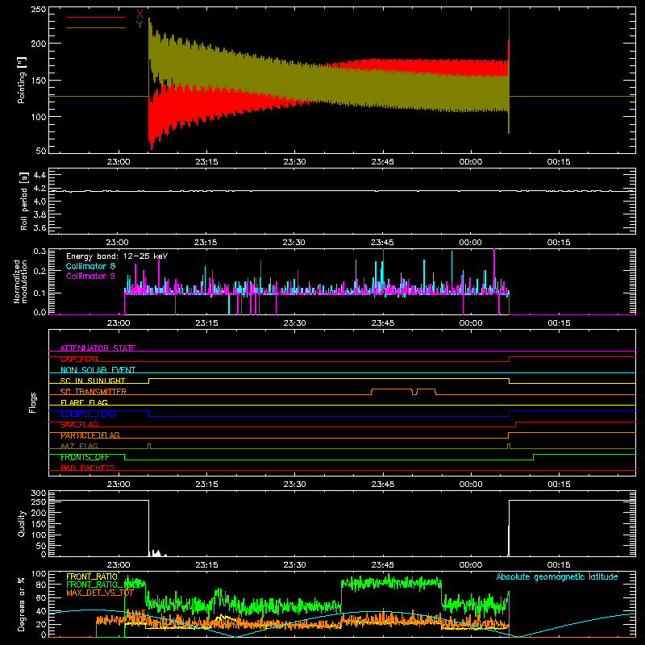This screenshot has width=645, height=645.
Task: Click the 4.4 tick on Roll period axis
Action: 40,175
